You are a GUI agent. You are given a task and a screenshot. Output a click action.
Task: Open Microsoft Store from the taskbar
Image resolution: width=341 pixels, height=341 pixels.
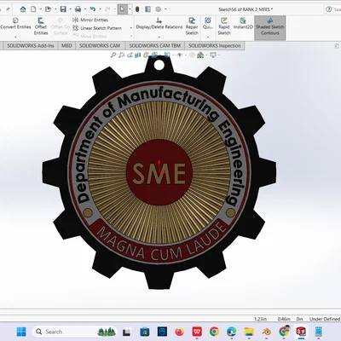coord(145,332)
